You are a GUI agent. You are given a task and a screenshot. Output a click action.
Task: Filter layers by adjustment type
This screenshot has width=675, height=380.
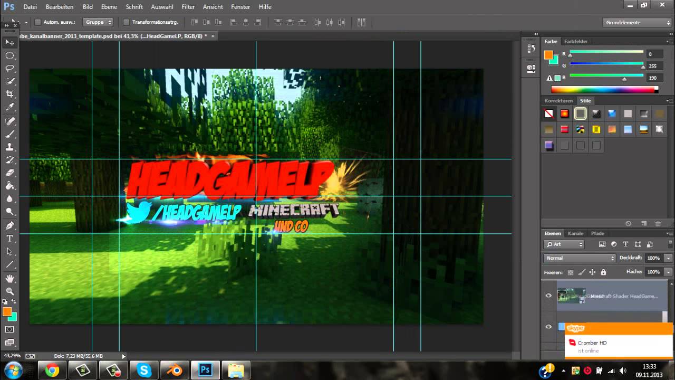point(614,244)
